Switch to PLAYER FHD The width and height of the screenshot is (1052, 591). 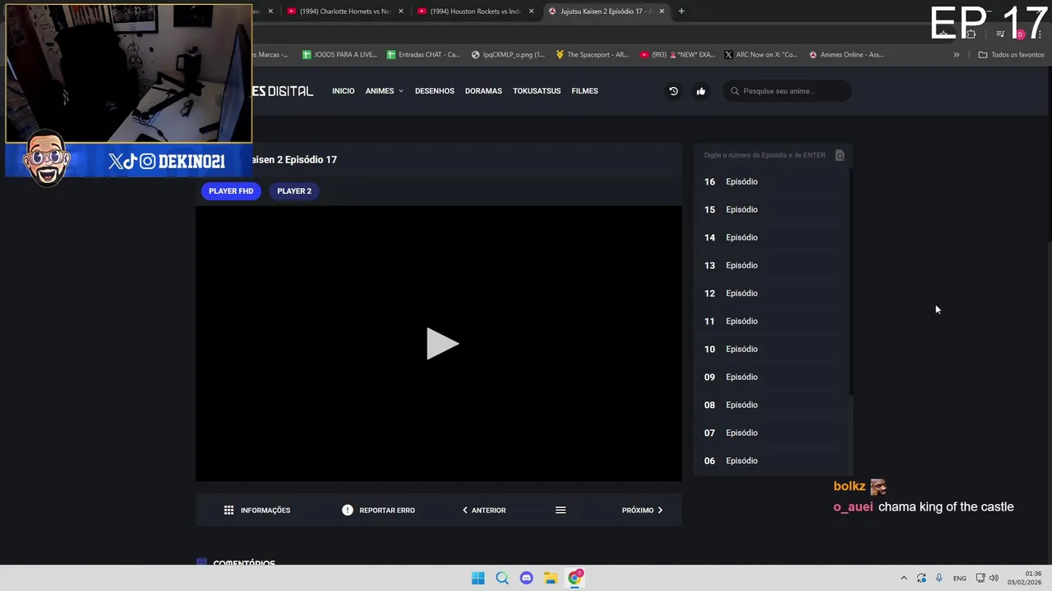[231, 191]
